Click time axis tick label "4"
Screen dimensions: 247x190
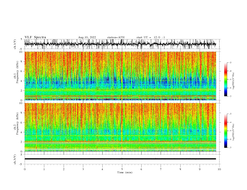(102, 169)
